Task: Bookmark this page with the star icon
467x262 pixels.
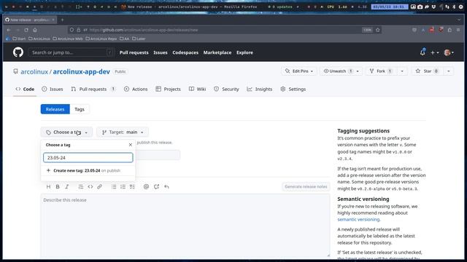Action: [378, 30]
